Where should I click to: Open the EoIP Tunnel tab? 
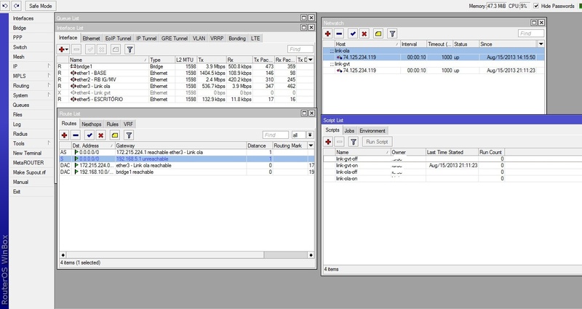tap(117, 38)
